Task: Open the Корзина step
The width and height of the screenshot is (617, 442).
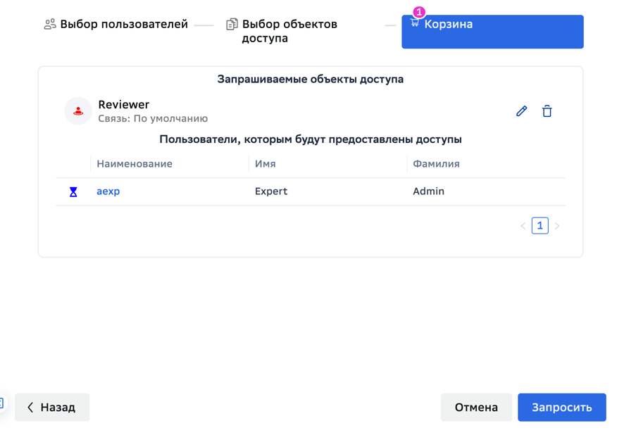Action: pos(492,32)
